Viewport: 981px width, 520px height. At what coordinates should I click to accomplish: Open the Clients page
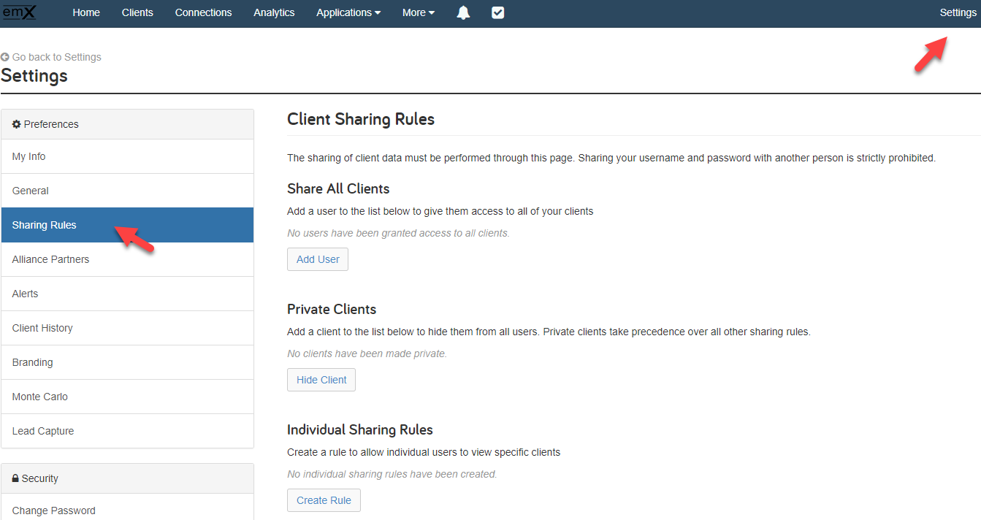click(137, 12)
